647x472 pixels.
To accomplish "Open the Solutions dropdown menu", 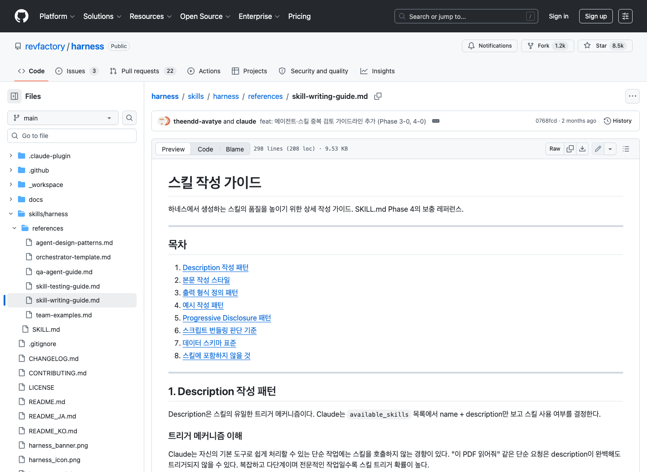I will 102,16.
